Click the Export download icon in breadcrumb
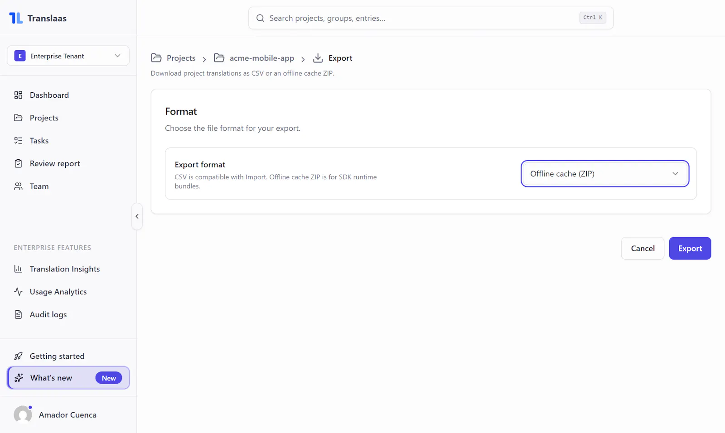This screenshot has width=725, height=433. pos(318,58)
